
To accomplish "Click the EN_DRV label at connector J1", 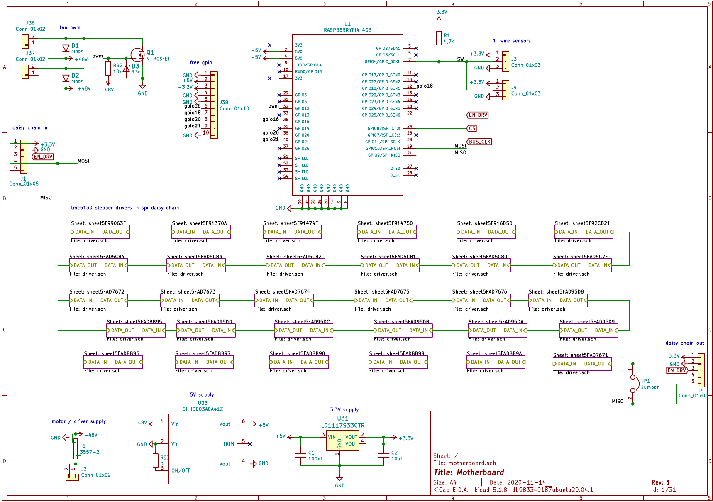I will [x=43, y=157].
